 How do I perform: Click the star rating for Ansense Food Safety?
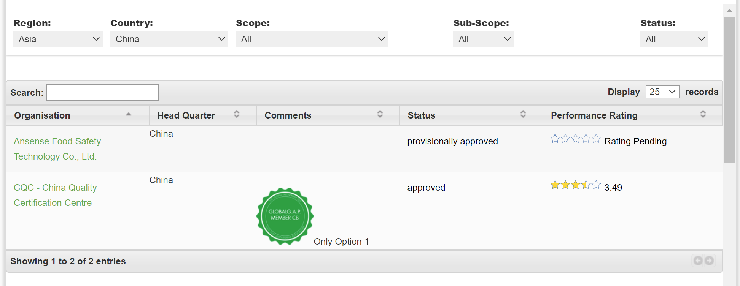[575, 139]
